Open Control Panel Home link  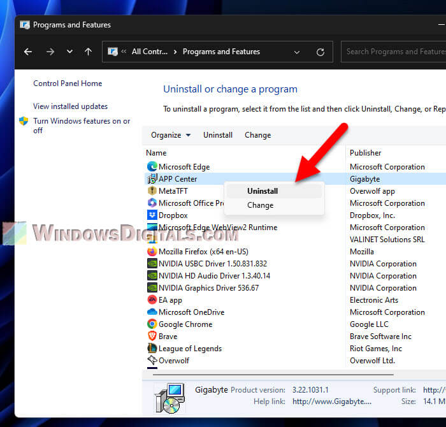tap(68, 83)
